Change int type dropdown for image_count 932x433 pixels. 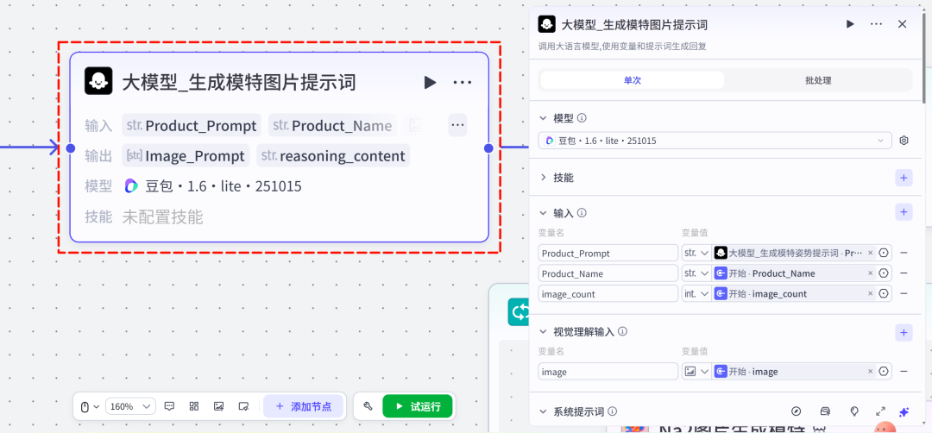[696, 293]
